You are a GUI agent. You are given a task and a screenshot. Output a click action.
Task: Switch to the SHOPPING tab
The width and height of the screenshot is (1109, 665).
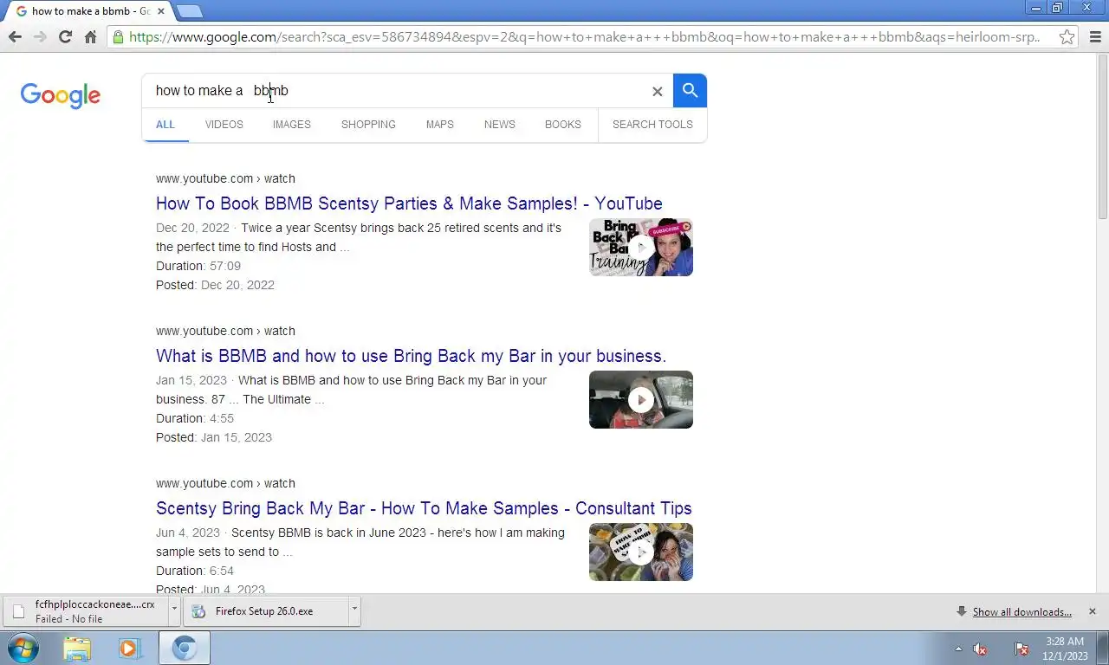pos(368,125)
